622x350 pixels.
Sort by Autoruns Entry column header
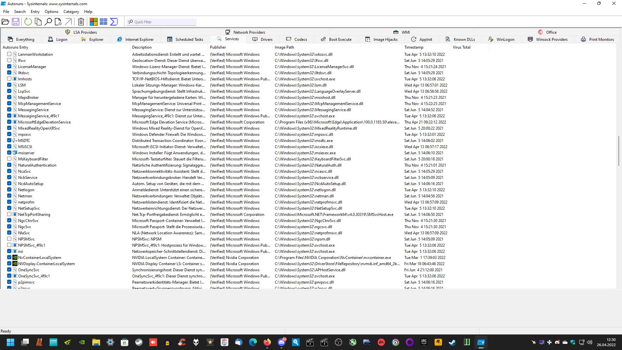[65, 47]
